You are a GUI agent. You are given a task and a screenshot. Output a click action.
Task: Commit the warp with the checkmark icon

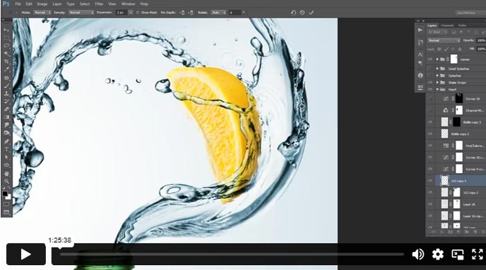pos(311,12)
